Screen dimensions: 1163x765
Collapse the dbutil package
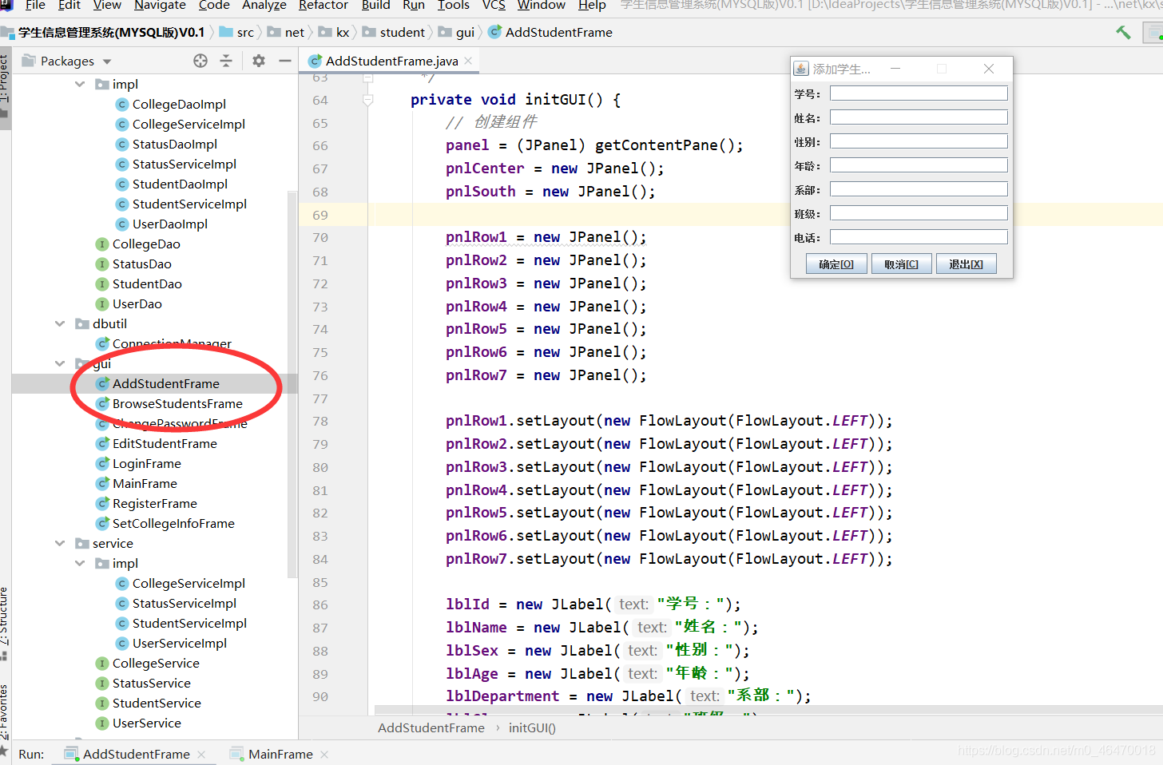click(x=60, y=323)
